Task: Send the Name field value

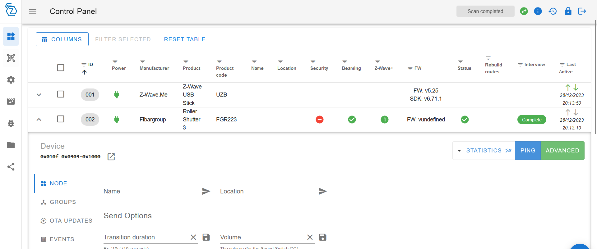Action: [x=206, y=191]
